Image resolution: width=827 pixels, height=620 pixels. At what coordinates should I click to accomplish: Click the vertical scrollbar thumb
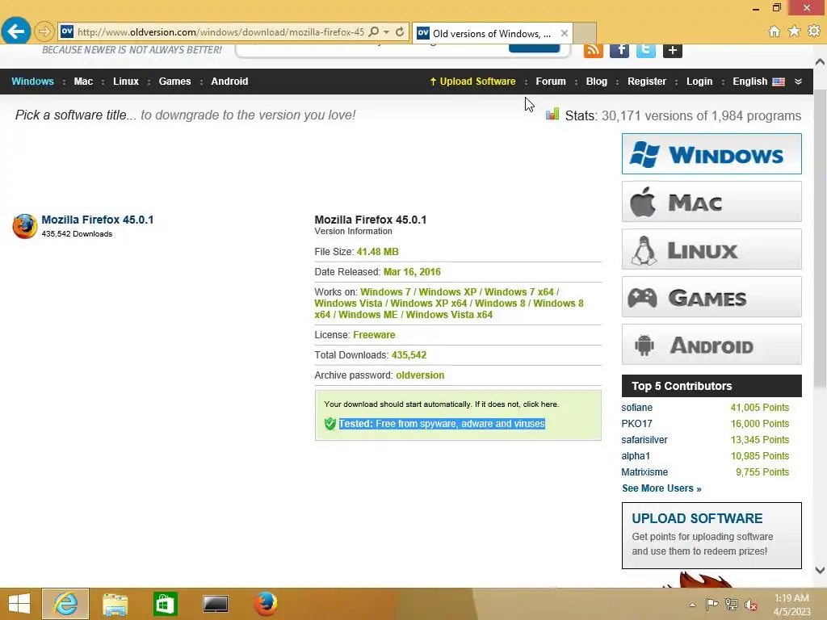click(x=820, y=237)
